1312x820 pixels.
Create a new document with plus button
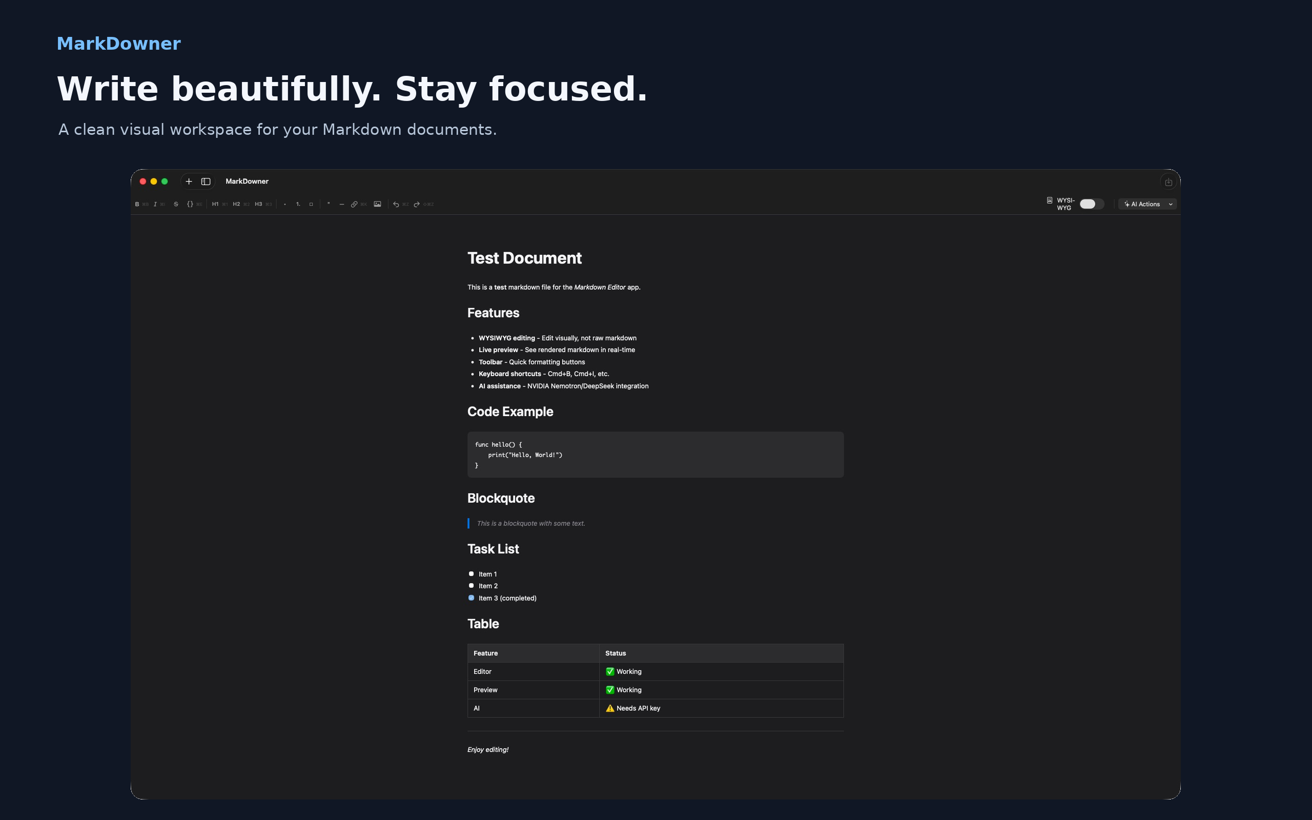pyautogui.click(x=189, y=181)
